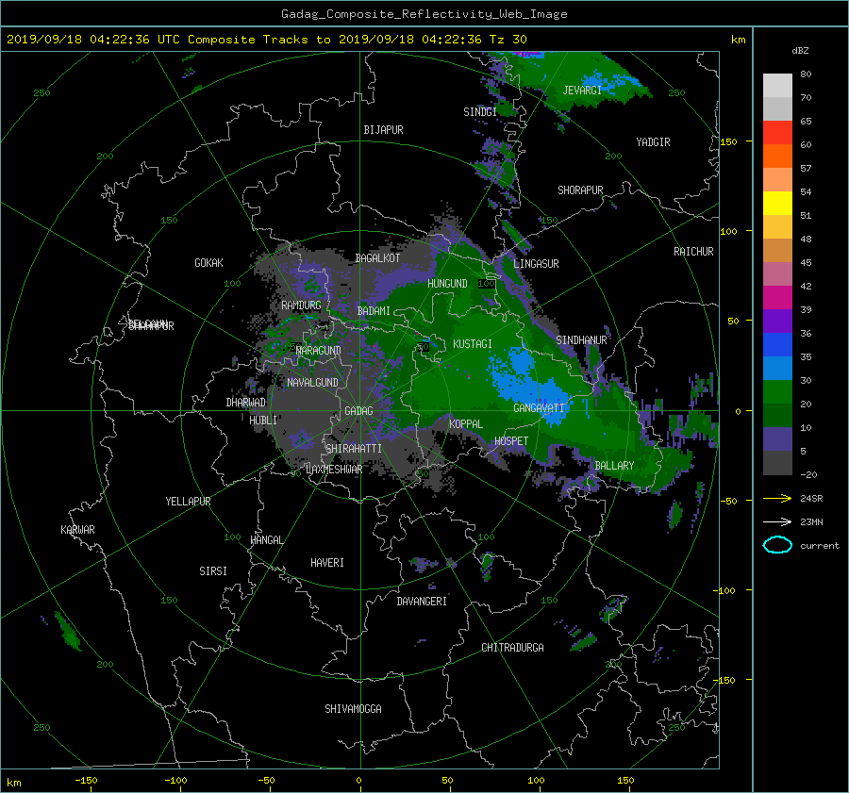This screenshot has width=849, height=793.
Task: Pick the bright green 20 dBZ swatch
Action: 777,392
